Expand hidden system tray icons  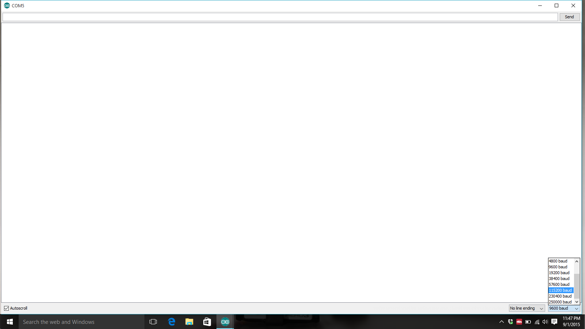coord(501,322)
